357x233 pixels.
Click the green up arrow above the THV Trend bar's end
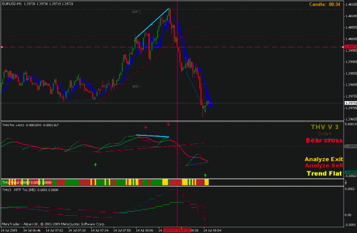[206, 175]
